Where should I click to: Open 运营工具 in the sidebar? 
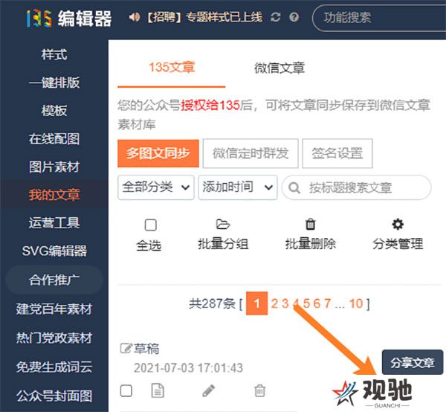54,222
